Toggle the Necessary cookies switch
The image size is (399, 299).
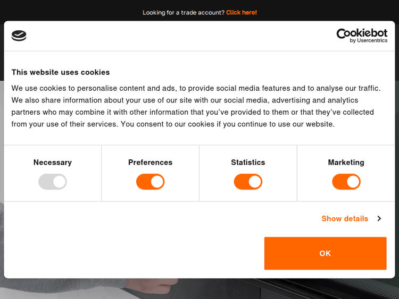tap(53, 182)
